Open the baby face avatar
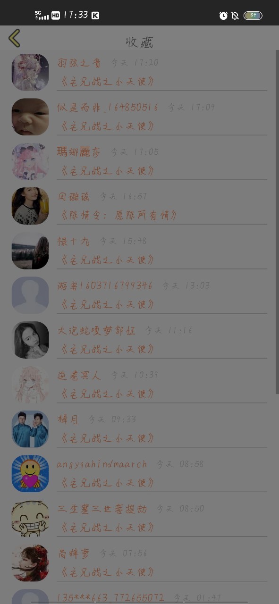Screen dimensions: 279x604 click(30, 117)
